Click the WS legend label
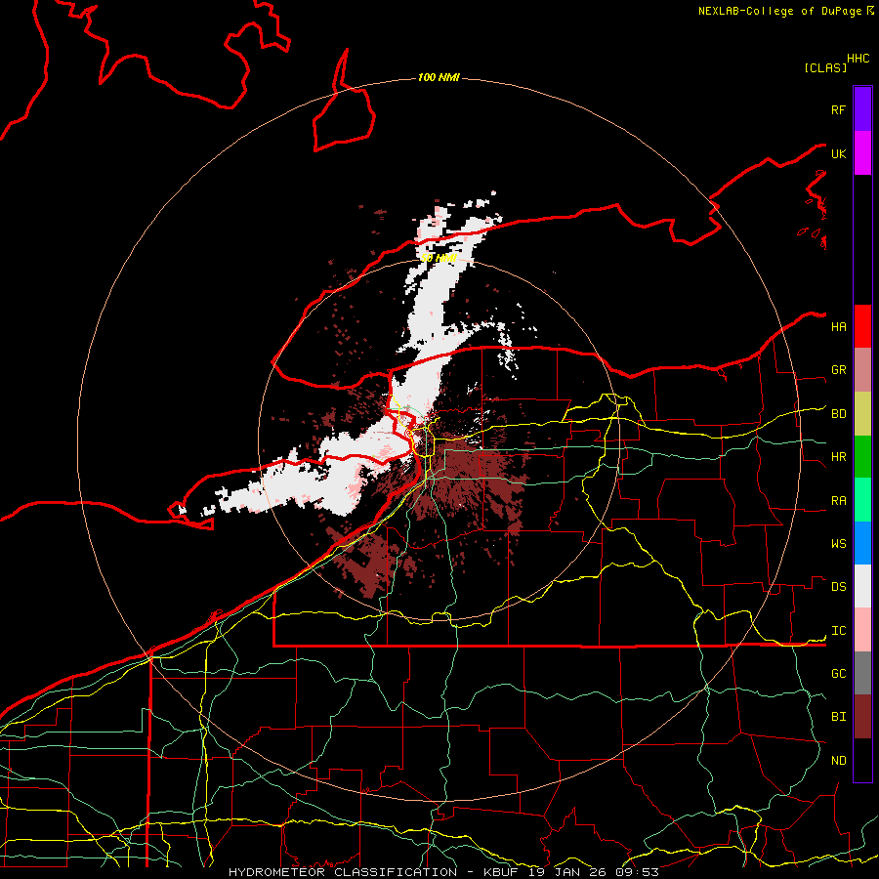879x879 pixels. point(839,543)
